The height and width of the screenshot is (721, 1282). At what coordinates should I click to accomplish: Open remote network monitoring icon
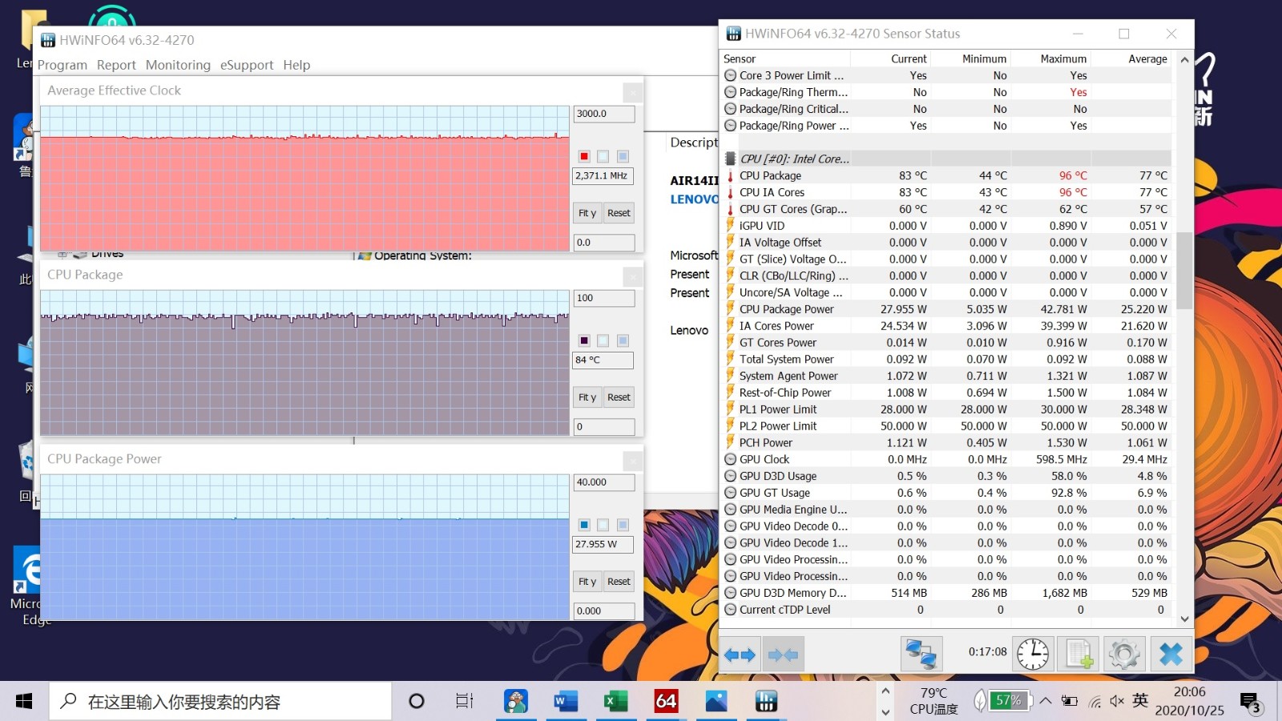tap(921, 655)
